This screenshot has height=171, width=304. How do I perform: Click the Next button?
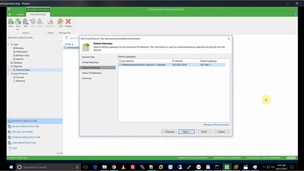(186, 132)
